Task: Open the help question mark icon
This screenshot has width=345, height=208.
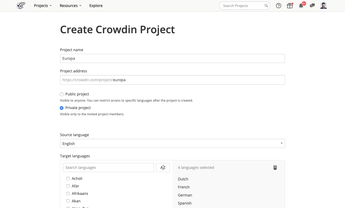Action: [x=279, y=6]
